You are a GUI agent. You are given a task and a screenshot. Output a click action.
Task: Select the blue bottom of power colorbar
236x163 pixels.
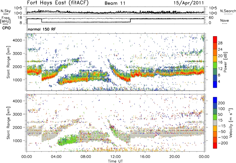coord(215,84)
